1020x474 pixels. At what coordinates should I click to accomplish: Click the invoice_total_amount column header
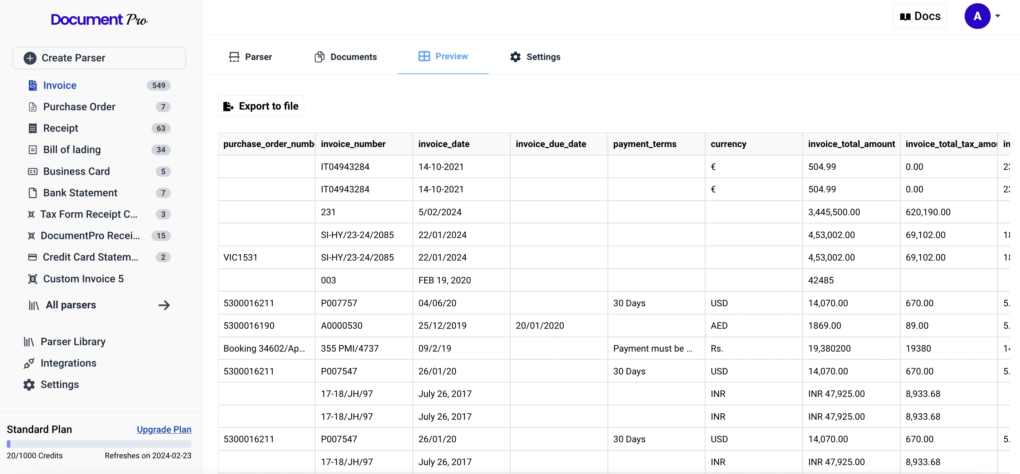(x=851, y=144)
